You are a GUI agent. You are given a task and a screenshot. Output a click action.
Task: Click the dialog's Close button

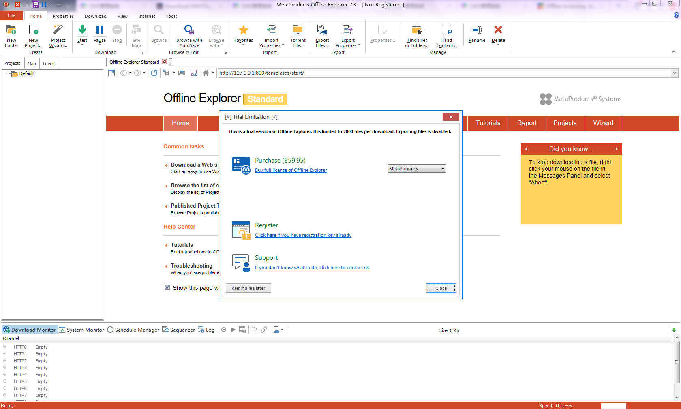click(441, 288)
